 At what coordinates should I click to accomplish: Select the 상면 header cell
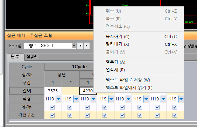coord(62,75)
